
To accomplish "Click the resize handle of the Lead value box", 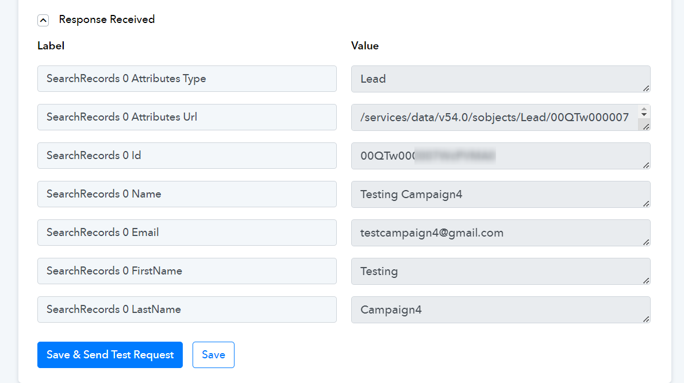I will click(646, 88).
